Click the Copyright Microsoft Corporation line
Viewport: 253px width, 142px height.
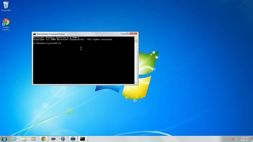click(73, 39)
